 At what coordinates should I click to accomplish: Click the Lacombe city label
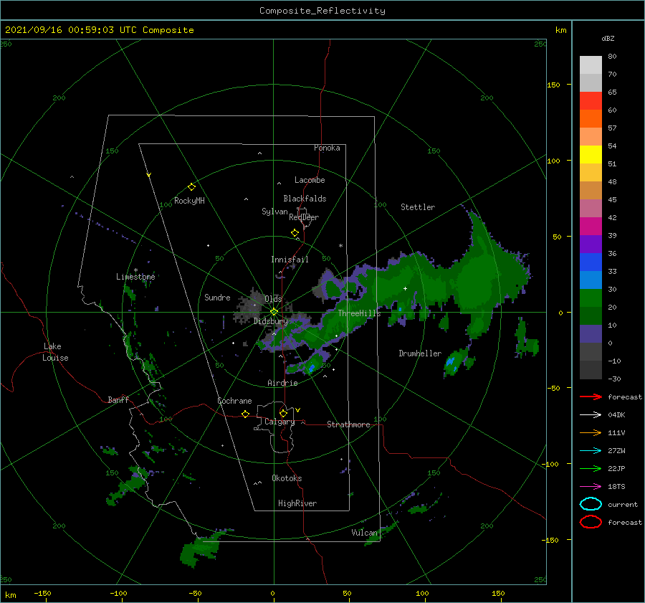pos(310,180)
